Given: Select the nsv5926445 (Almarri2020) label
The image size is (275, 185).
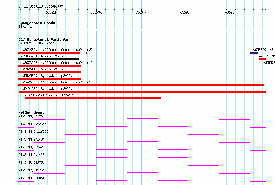Looking at the screenshot, I should click(41, 69).
